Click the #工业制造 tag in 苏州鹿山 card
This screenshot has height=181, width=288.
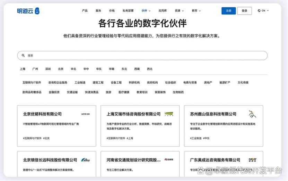(196, 138)
